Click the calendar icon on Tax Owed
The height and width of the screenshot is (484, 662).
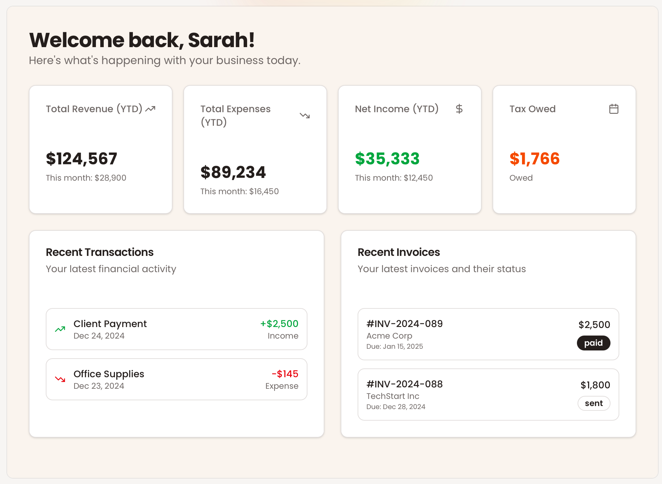coord(614,109)
